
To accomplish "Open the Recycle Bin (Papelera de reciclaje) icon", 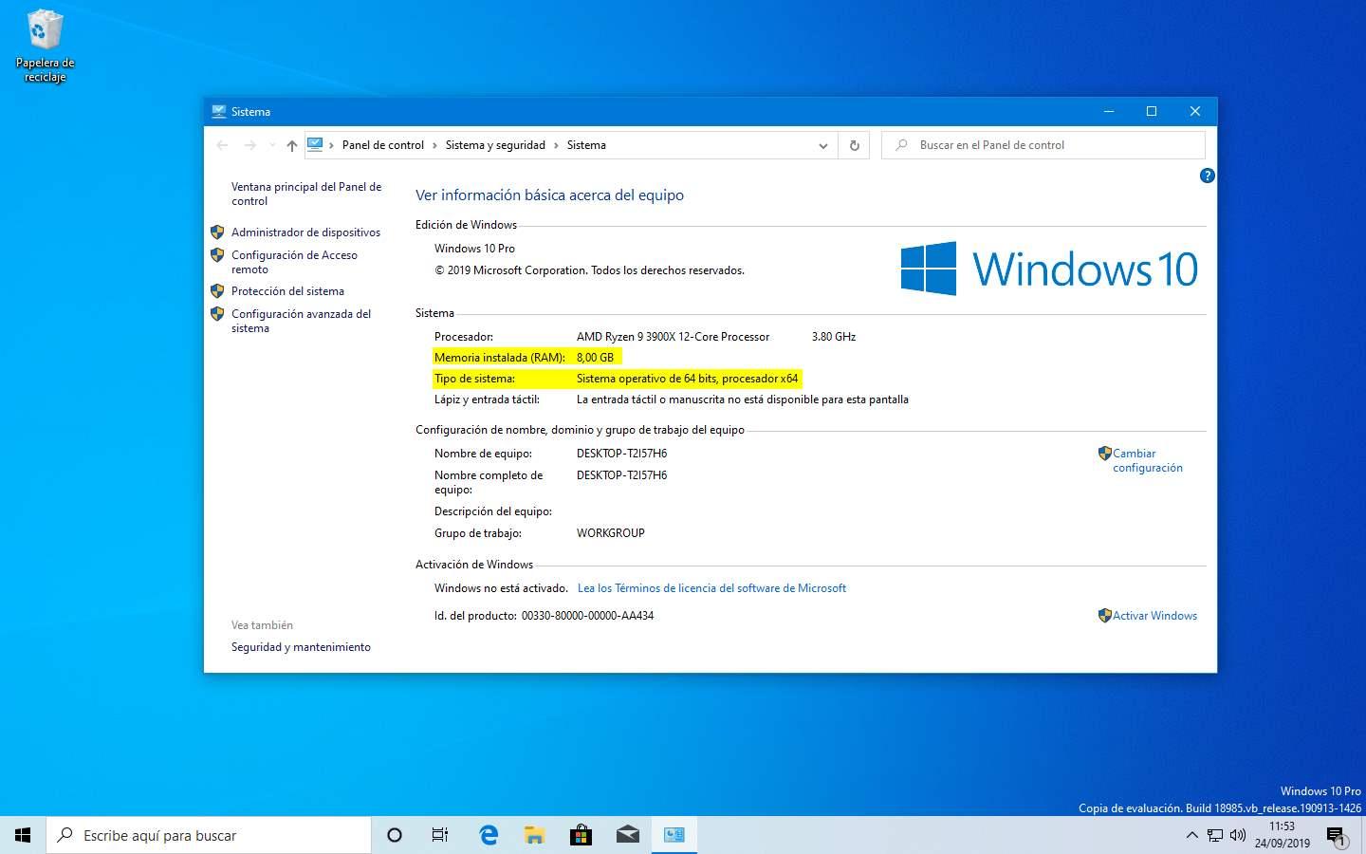I will pos(45,46).
